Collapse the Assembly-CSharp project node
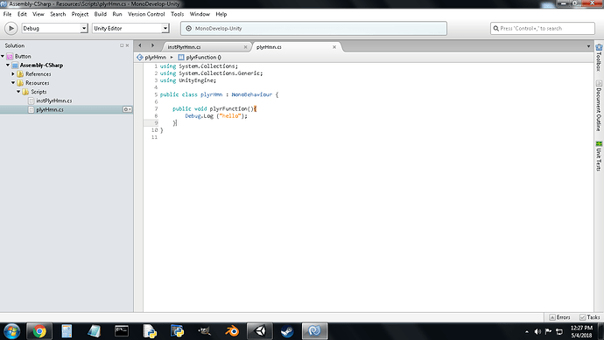The height and width of the screenshot is (340, 604). (8, 65)
